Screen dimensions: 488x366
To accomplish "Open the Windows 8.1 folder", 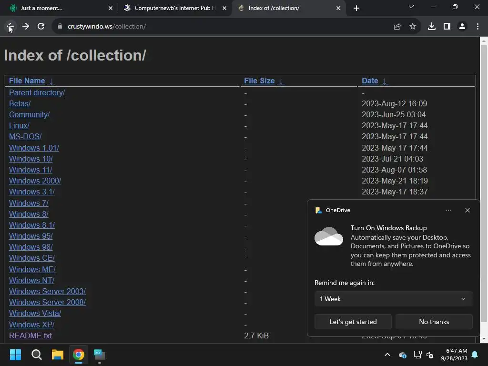I will (32, 225).
